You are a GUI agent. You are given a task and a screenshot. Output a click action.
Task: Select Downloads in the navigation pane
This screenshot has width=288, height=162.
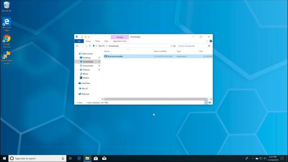pos(87,62)
